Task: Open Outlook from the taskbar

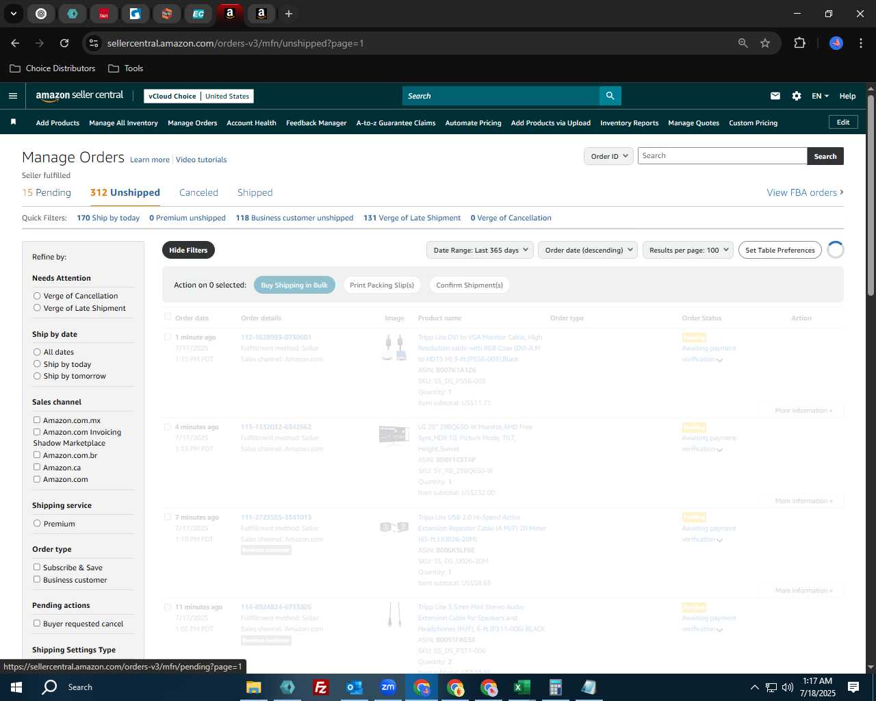Action: click(355, 687)
